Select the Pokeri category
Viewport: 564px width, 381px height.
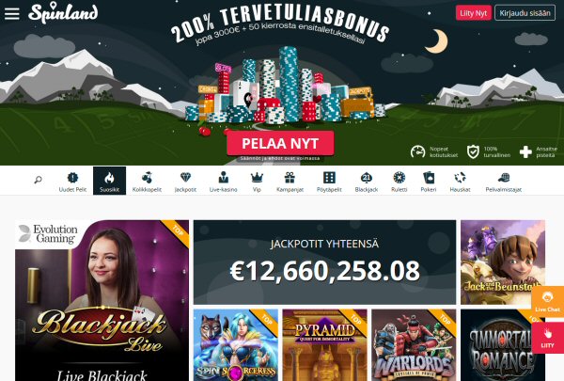tap(429, 182)
